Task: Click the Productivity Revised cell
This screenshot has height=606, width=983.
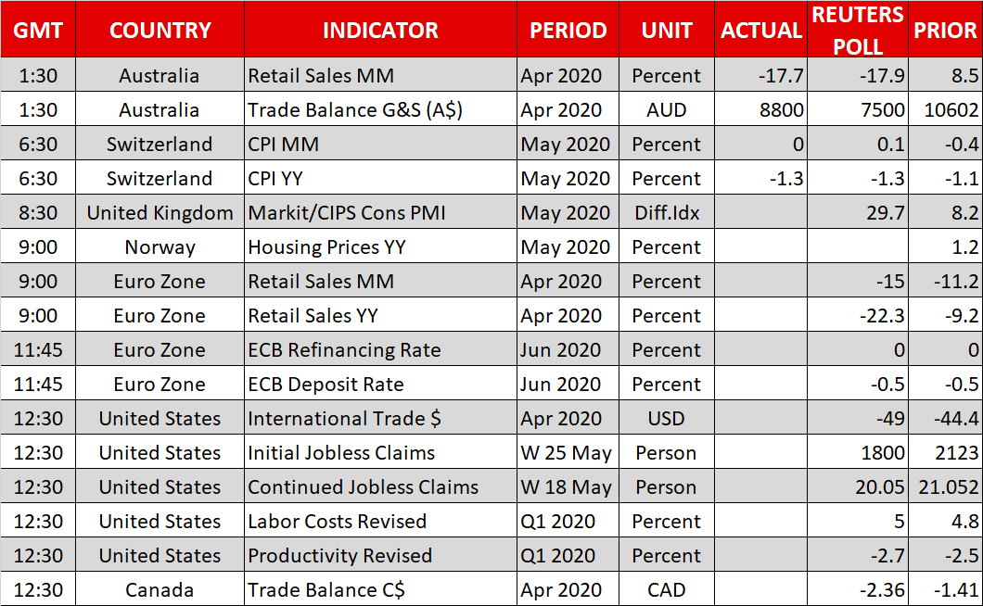Action: click(339, 556)
